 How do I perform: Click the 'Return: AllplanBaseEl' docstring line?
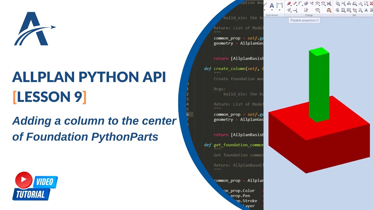click(238, 165)
